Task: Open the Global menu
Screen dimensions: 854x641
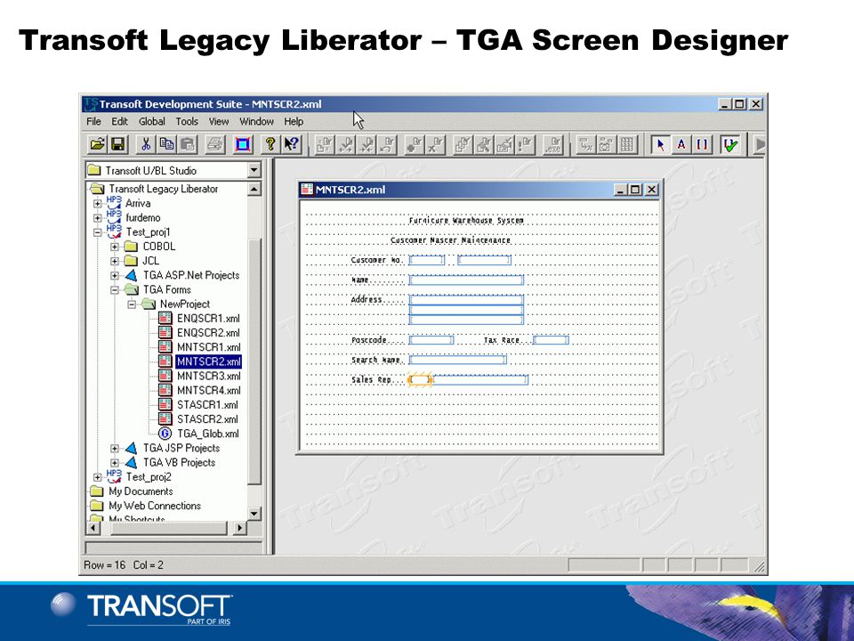Action: point(151,122)
